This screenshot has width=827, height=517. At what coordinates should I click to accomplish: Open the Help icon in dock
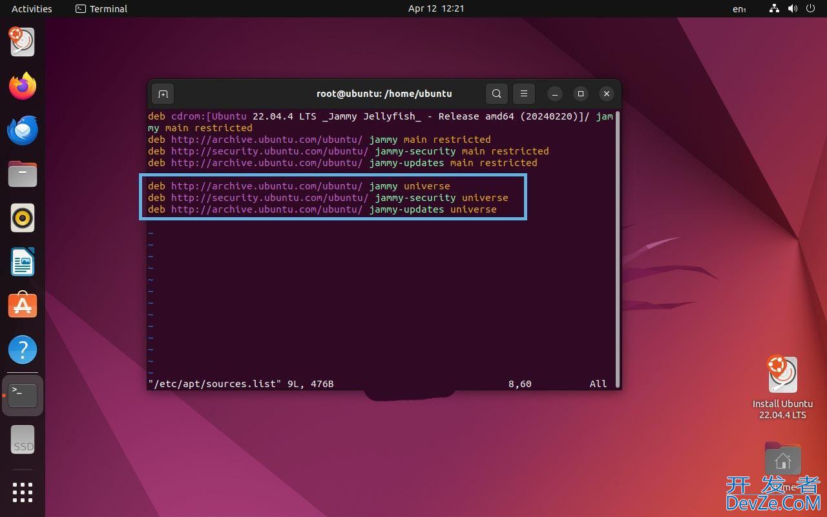[23, 350]
